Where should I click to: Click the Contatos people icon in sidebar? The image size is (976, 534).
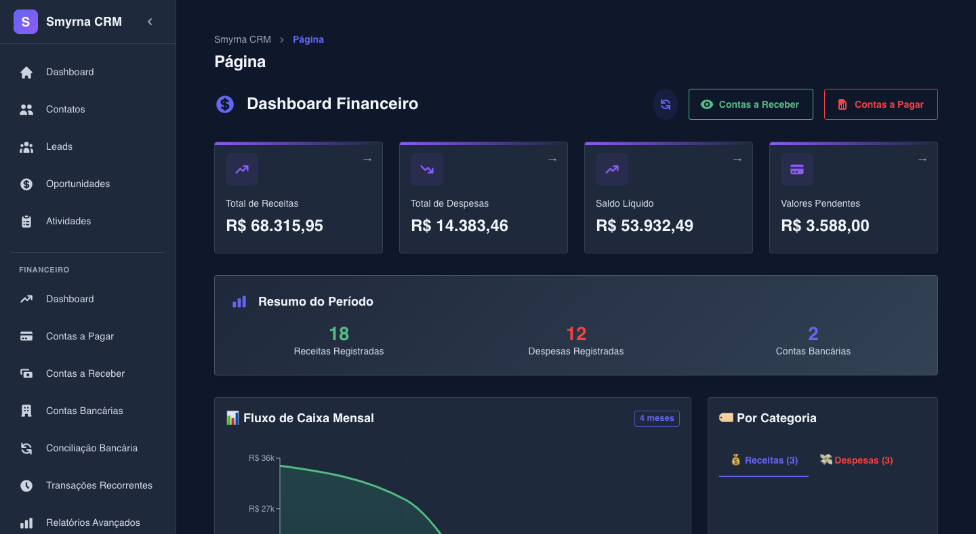click(26, 110)
